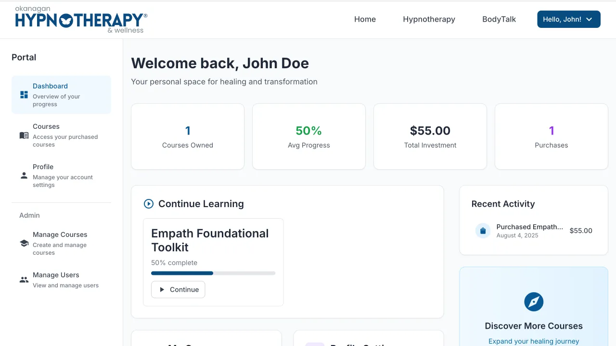The image size is (616, 346).
Task: Open the Hypnotherapy menu item
Action: pyautogui.click(x=429, y=19)
